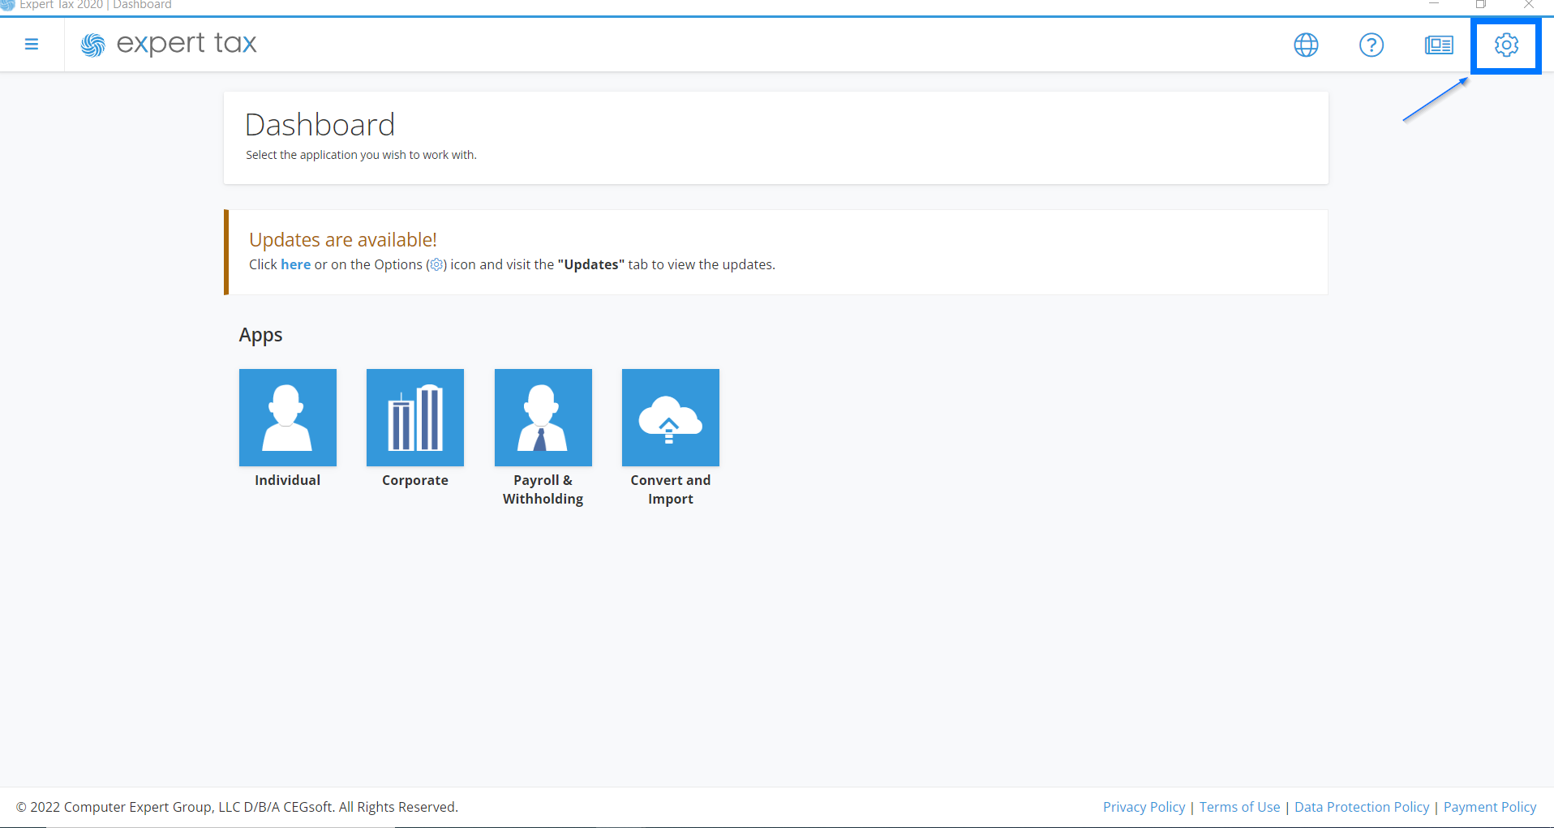Minimize the Expert Tax window
The height and width of the screenshot is (828, 1554).
tap(1434, 4)
